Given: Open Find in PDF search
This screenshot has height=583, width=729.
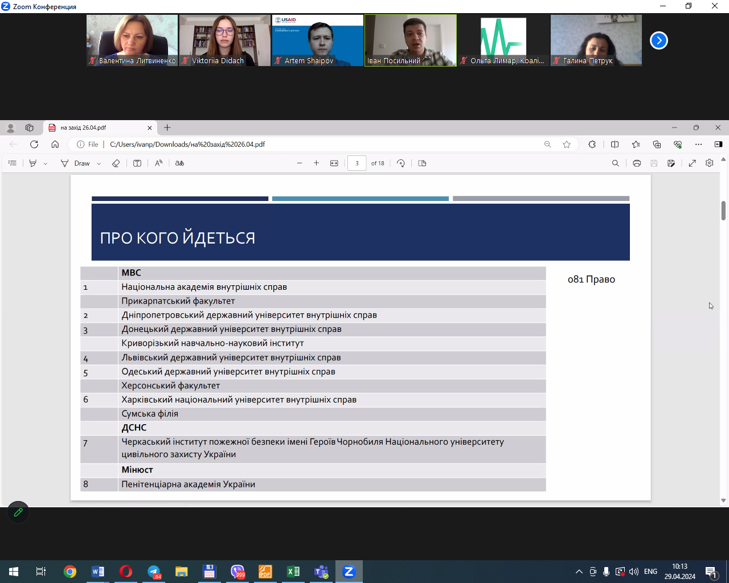Looking at the screenshot, I should [x=615, y=163].
